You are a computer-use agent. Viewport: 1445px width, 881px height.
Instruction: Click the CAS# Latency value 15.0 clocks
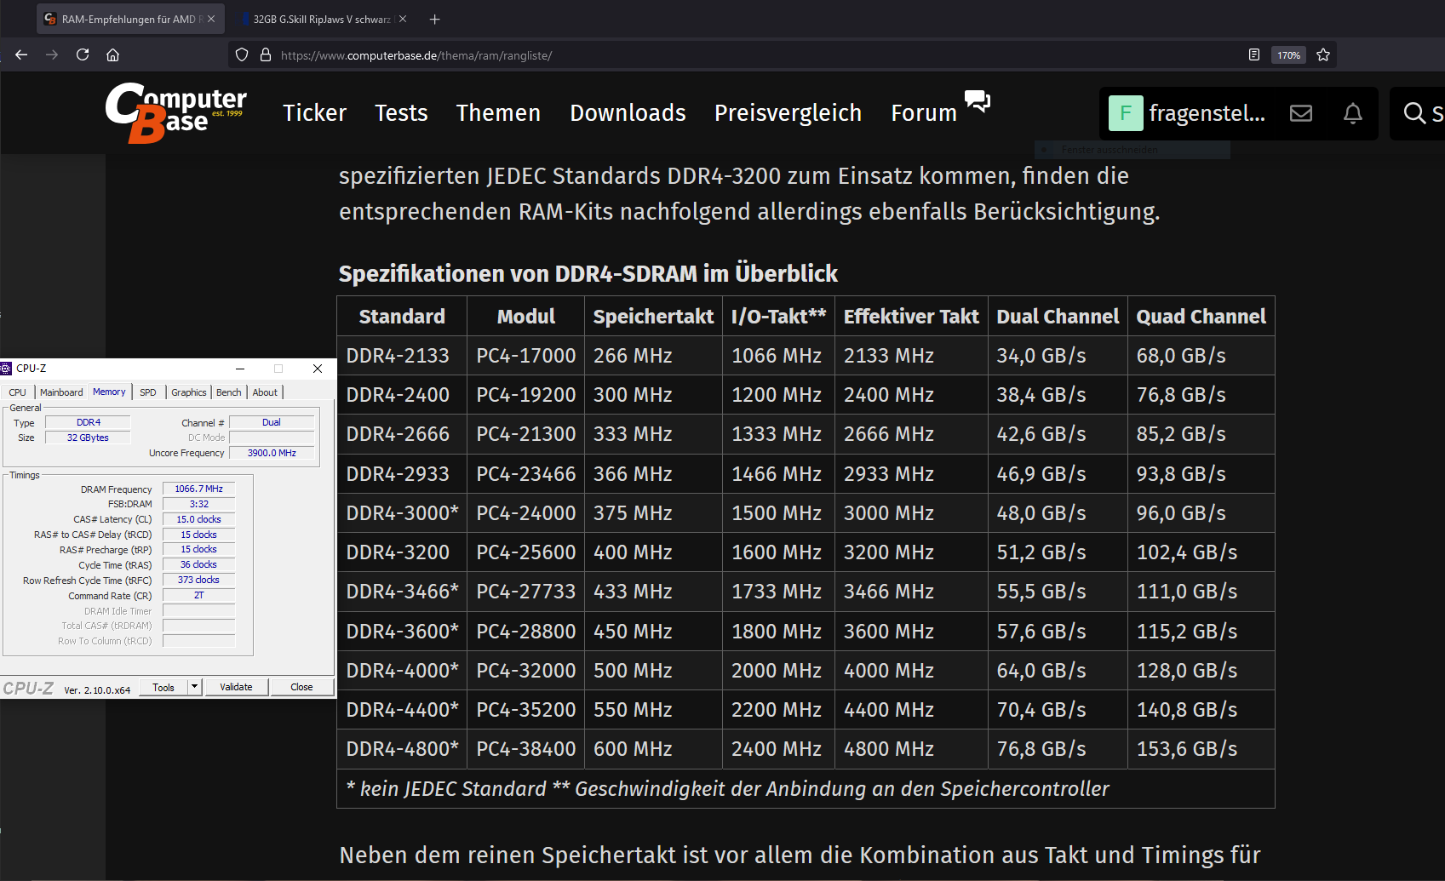[198, 519]
